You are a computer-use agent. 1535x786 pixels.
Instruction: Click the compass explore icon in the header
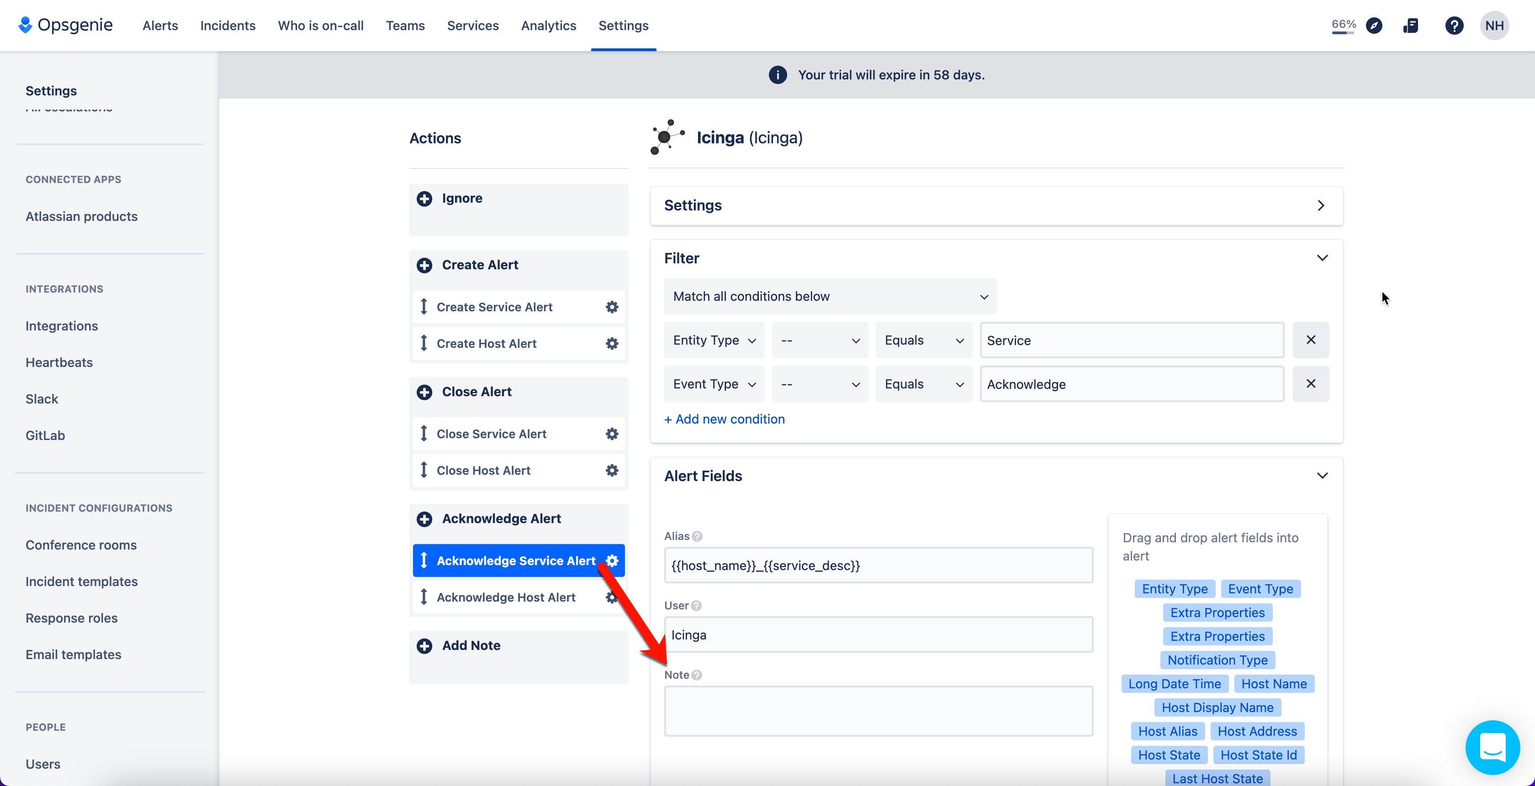click(x=1375, y=25)
